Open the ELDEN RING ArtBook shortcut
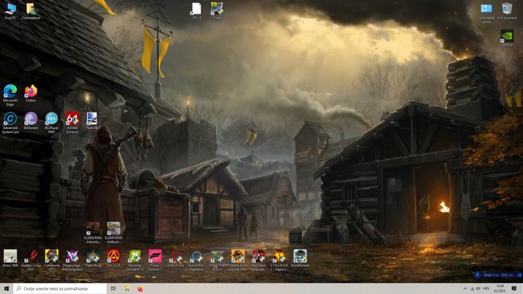The height and width of the screenshot is (294, 523). click(x=114, y=233)
